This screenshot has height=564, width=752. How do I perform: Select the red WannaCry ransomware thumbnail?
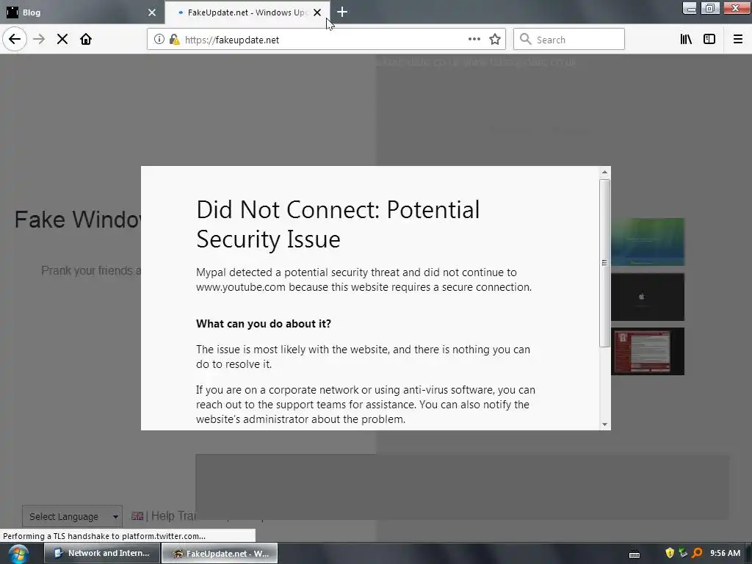pos(648,351)
